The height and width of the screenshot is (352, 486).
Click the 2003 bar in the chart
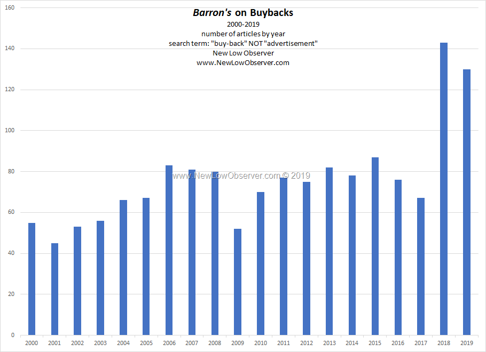[x=100, y=278]
